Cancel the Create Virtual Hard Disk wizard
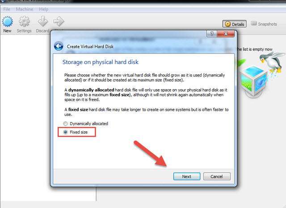Screen dimensions: 286x208 pyautogui.click(x=217, y=176)
